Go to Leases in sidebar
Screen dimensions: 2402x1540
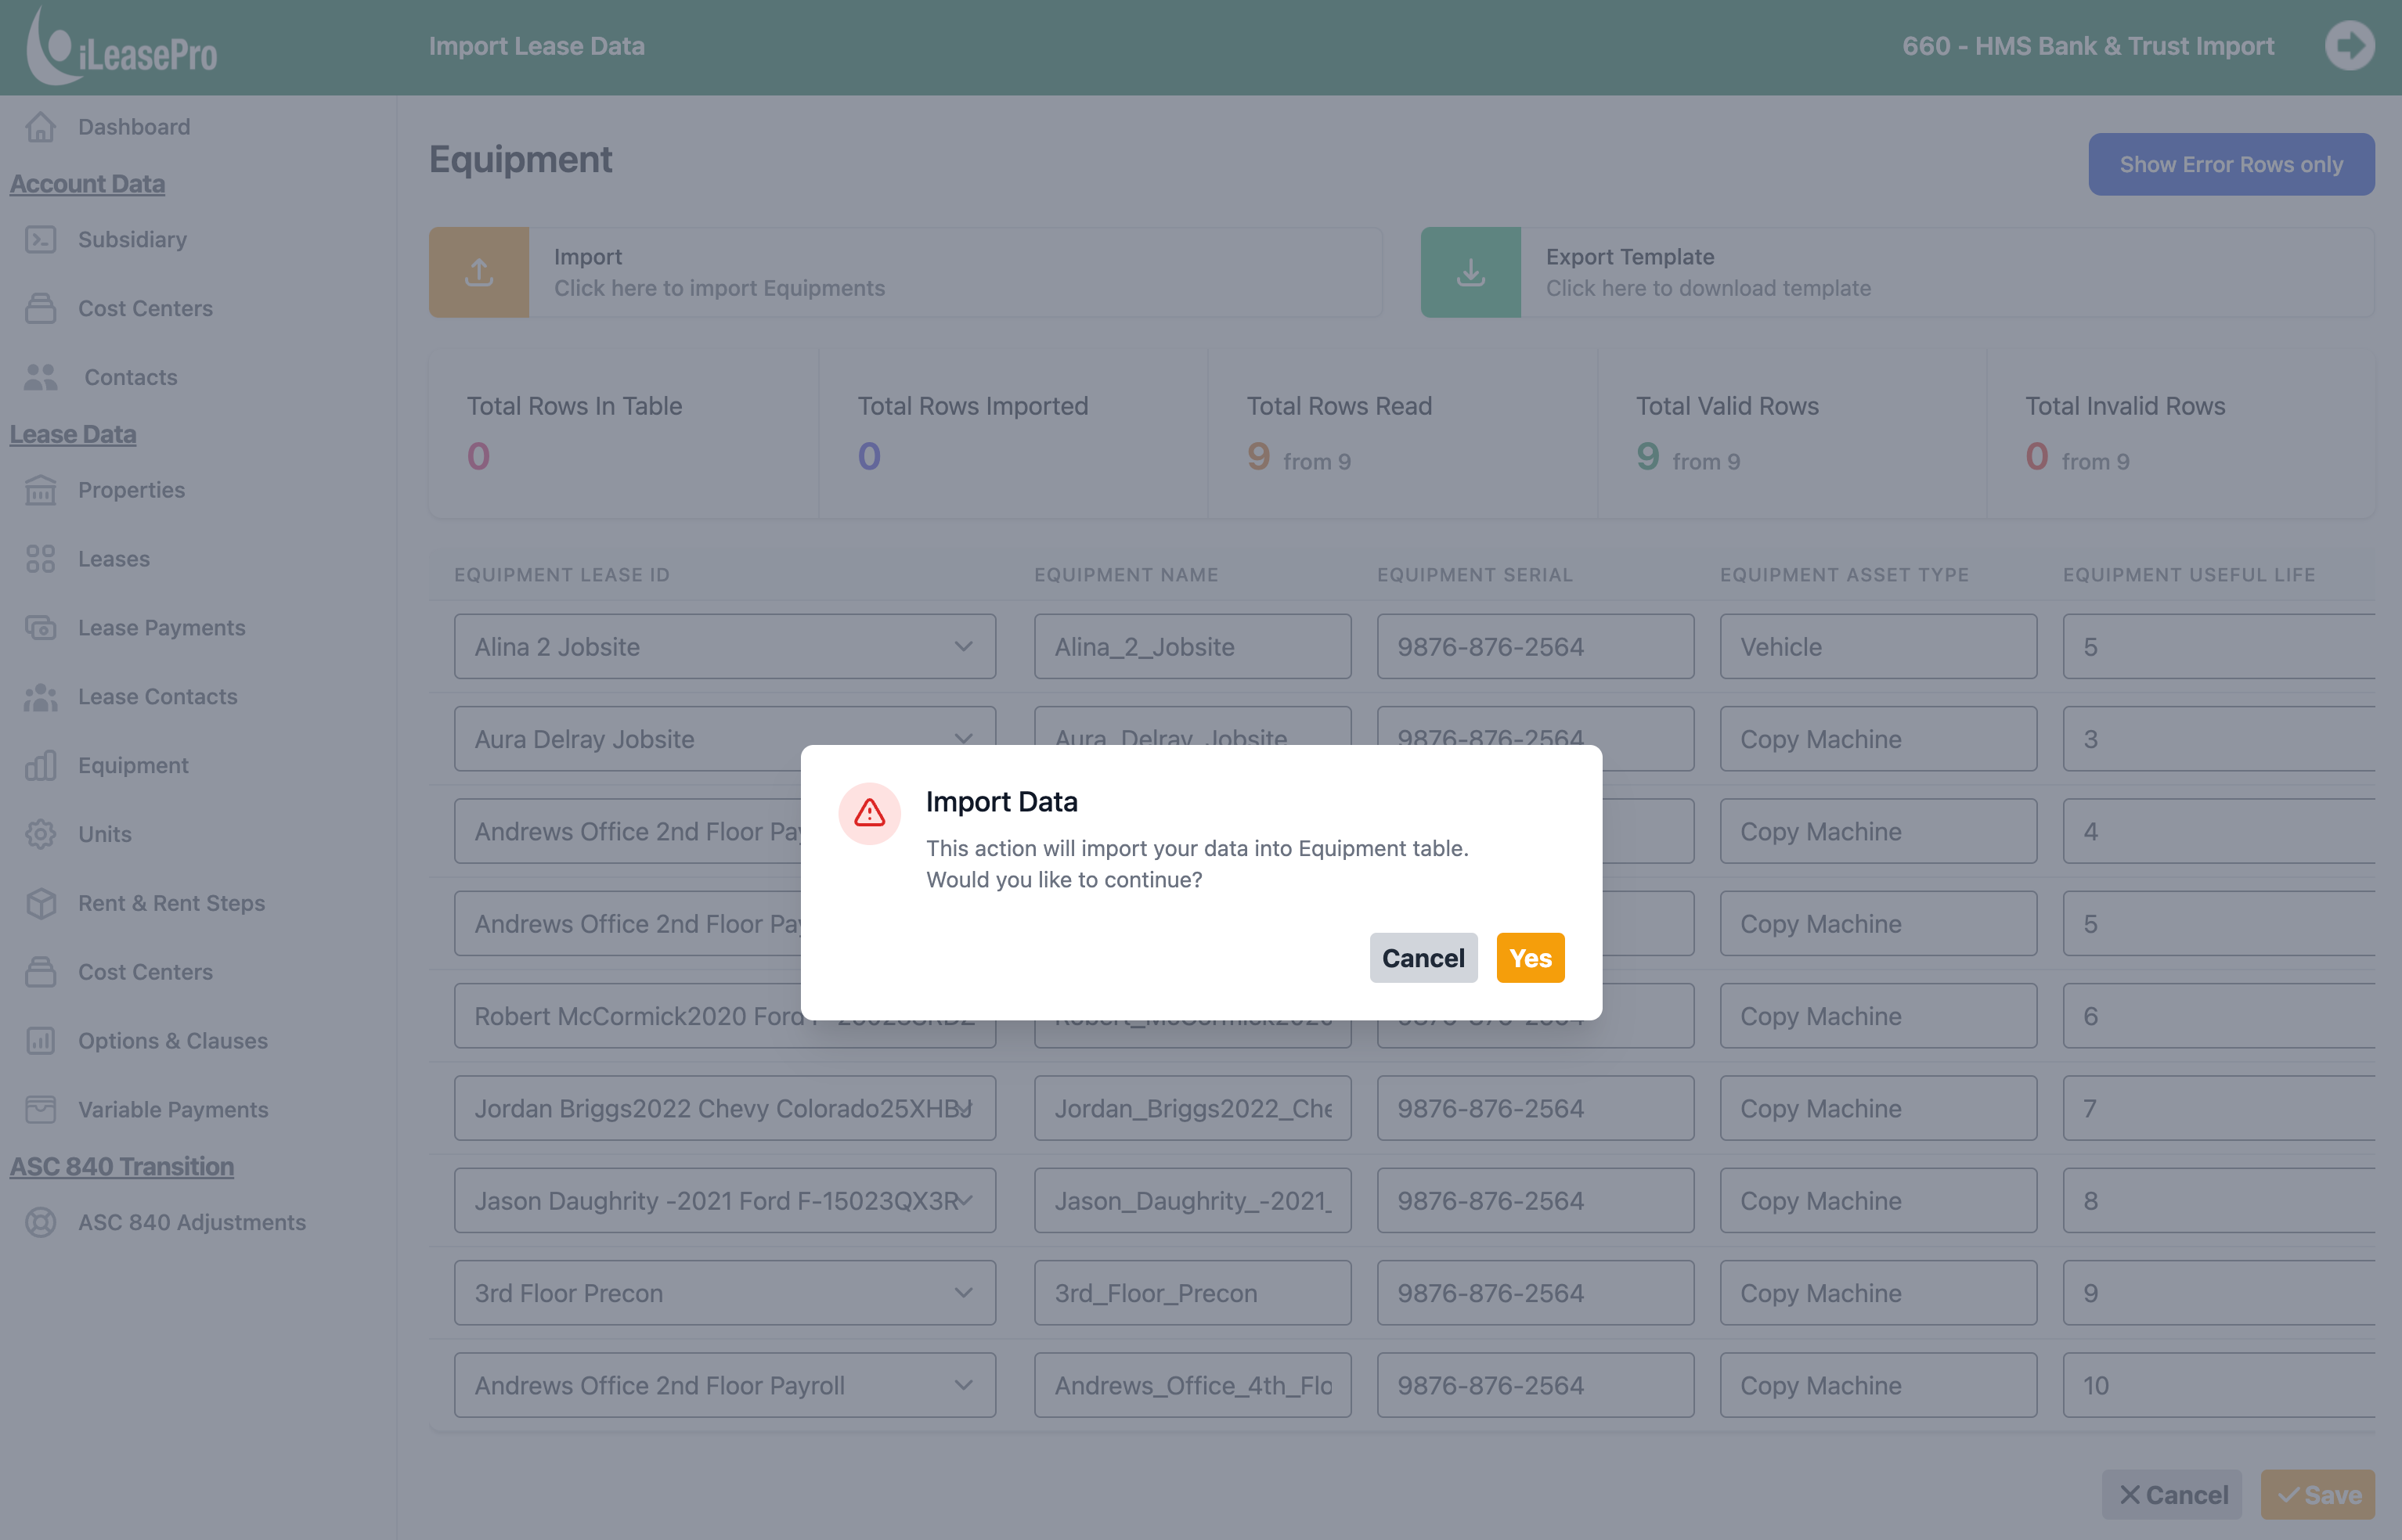click(114, 559)
